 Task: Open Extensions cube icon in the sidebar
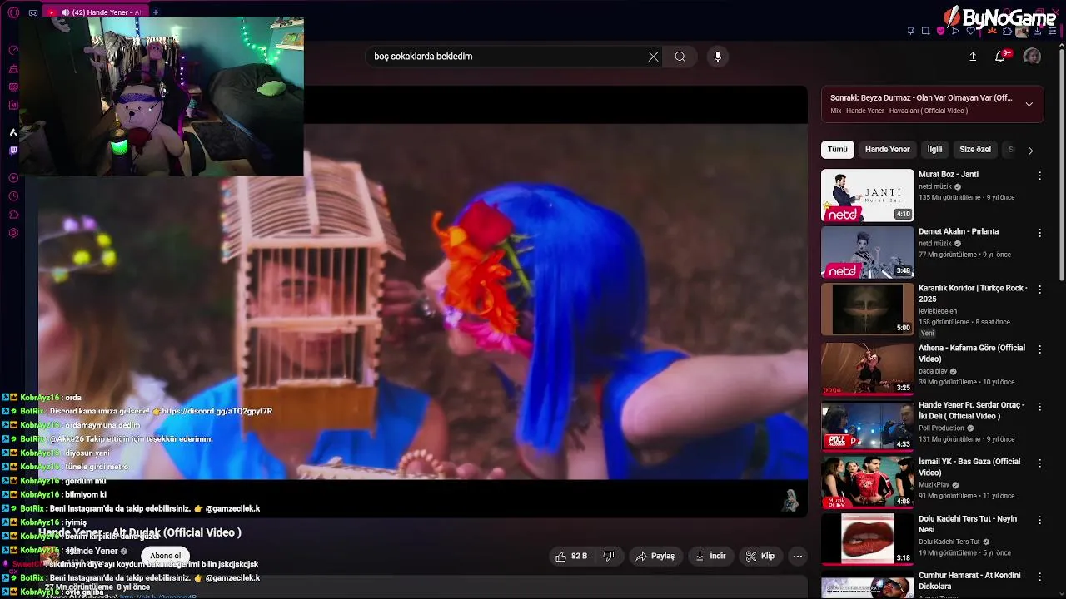(x=13, y=215)
